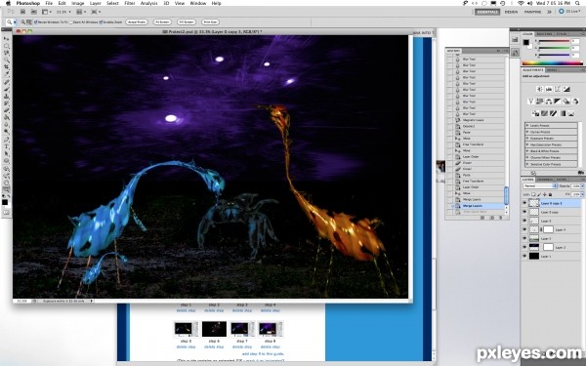Select the Pen tool

7,139
